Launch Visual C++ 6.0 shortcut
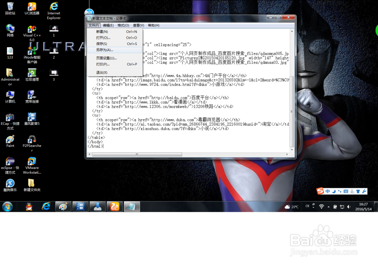The height and width of the screenshot is (265, 378). [x=32, y=34]
